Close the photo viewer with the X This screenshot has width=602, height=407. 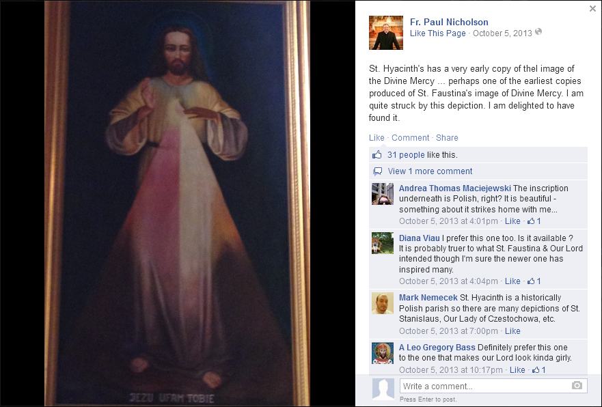coord(592,9)
